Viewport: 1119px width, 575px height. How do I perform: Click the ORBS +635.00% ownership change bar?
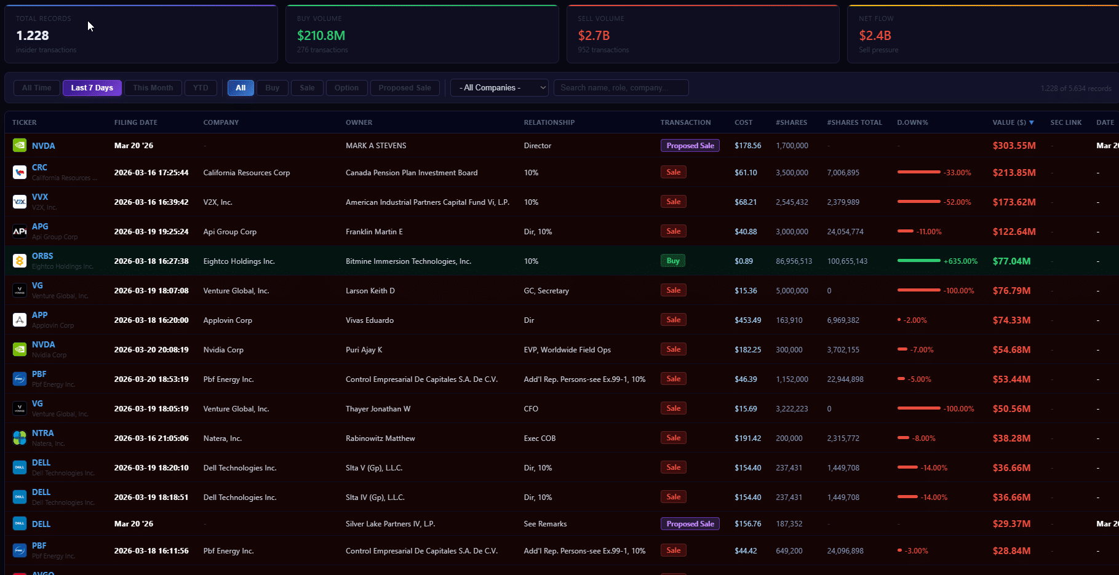pos(919,261)
